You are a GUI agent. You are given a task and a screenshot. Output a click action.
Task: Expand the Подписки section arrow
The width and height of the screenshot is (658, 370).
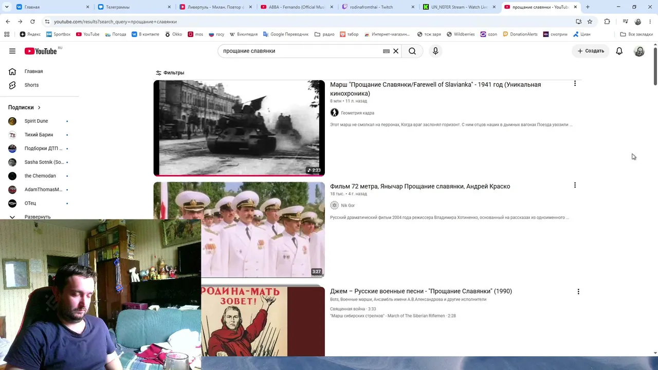39,107
